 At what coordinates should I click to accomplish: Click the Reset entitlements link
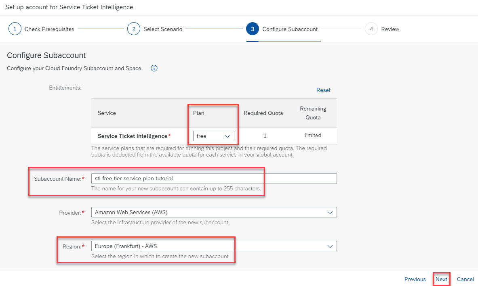coord(323,90)
